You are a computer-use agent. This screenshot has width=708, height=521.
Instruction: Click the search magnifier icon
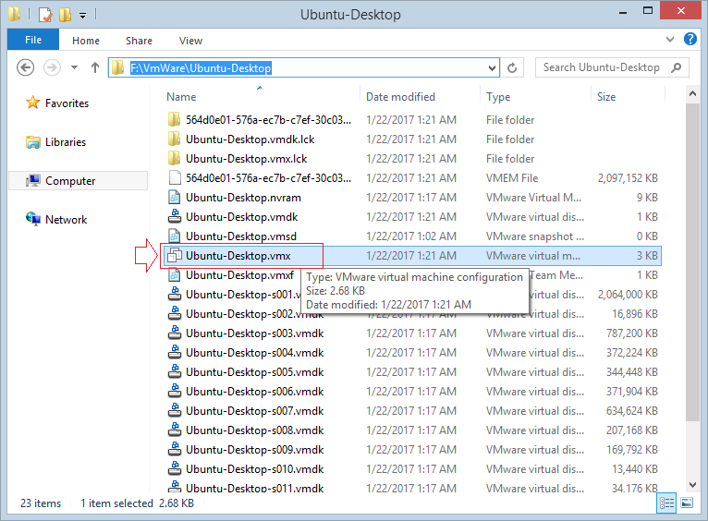pos(677,67)
